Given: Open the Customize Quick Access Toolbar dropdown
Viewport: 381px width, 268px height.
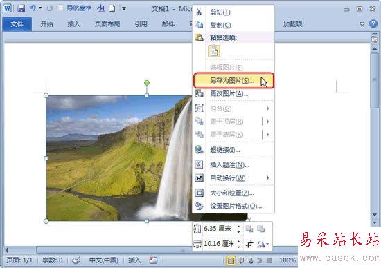Looking at the screenshot, I should click(124, 9).
